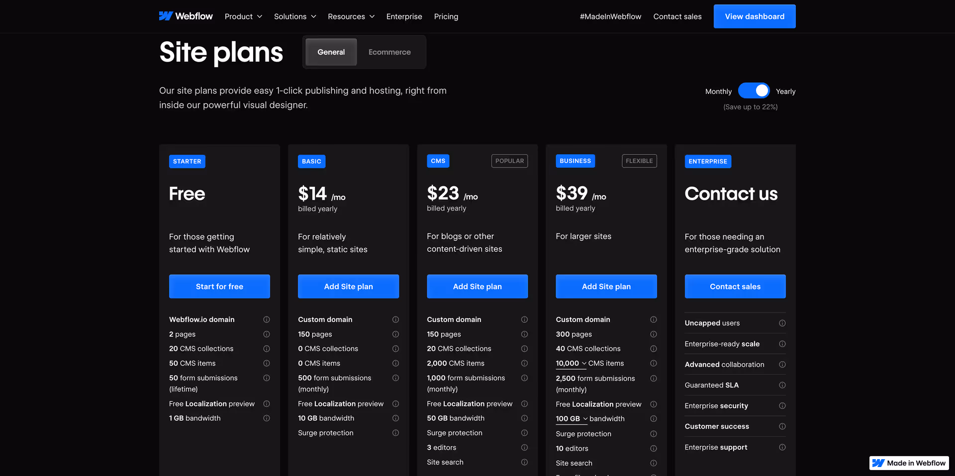Click the FLEXIBLE tag on Business card
This screenshot has width=955, height=476.
pos(639,161)
